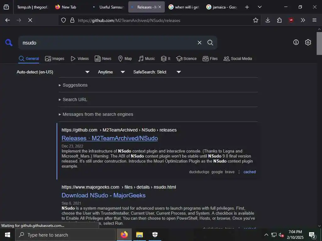Open the Auto-detect language dropdown
The image size is (322, 241).
[53, 72]
